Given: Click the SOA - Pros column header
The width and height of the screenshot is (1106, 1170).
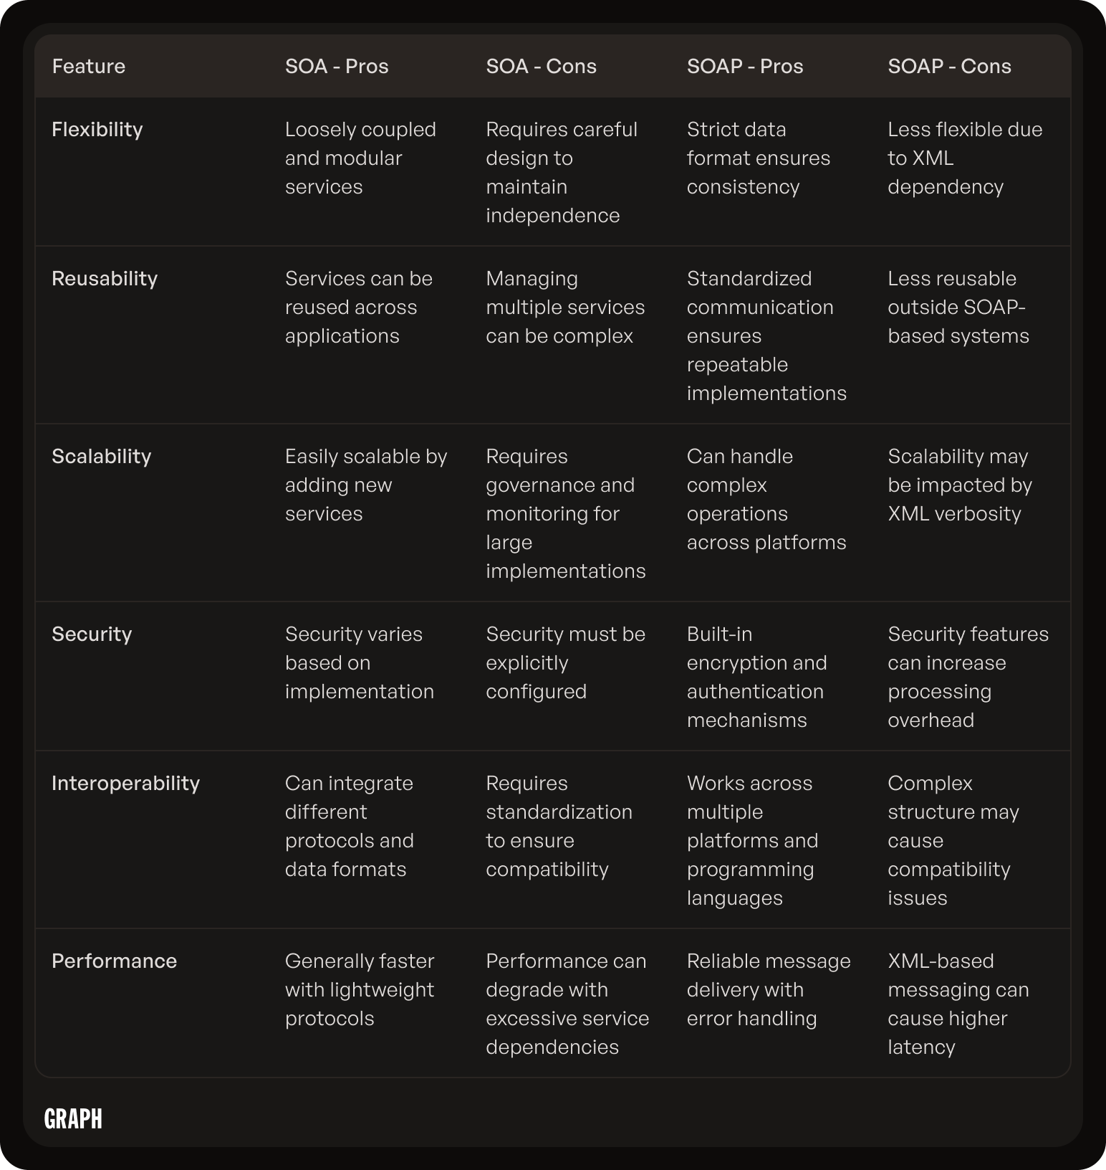Looking at the screenshot, I should [x=337, y=66].
